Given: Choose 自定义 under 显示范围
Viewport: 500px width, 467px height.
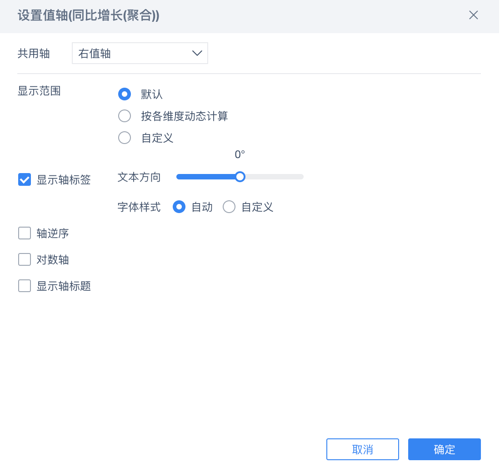Looking at the screenshot, I should (x=125, y=138).
